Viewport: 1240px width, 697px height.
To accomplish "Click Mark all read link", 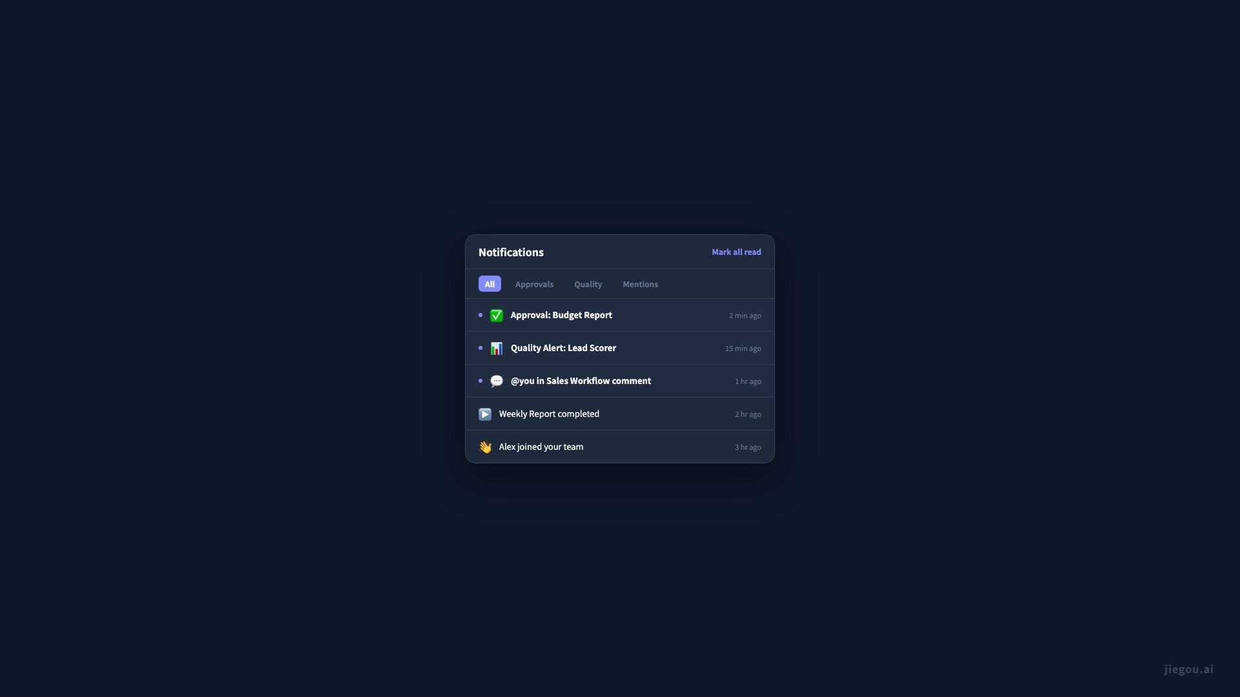I will 736,252.
